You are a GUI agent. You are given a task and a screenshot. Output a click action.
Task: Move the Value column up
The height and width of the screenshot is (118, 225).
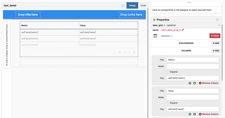[190, 114]
